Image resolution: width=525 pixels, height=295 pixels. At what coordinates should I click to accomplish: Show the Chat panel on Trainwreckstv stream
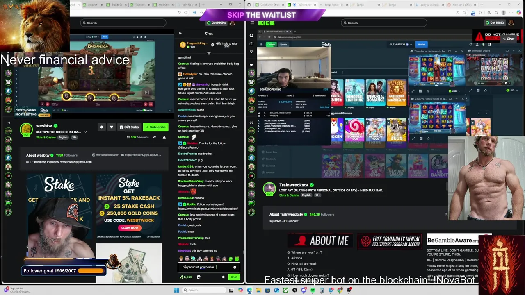pyautogui.click(x=508, y=39)
